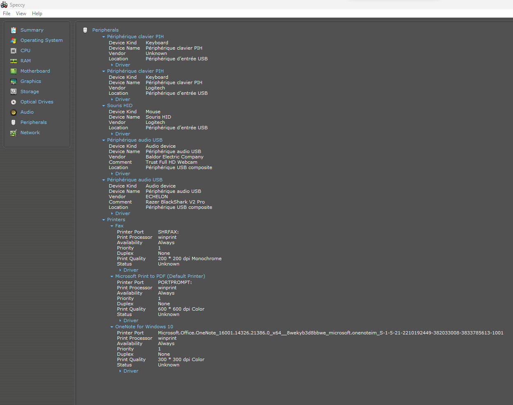Screen dimensions: 513x405
Task: Show the RAM section
Action: click(25, 61)
